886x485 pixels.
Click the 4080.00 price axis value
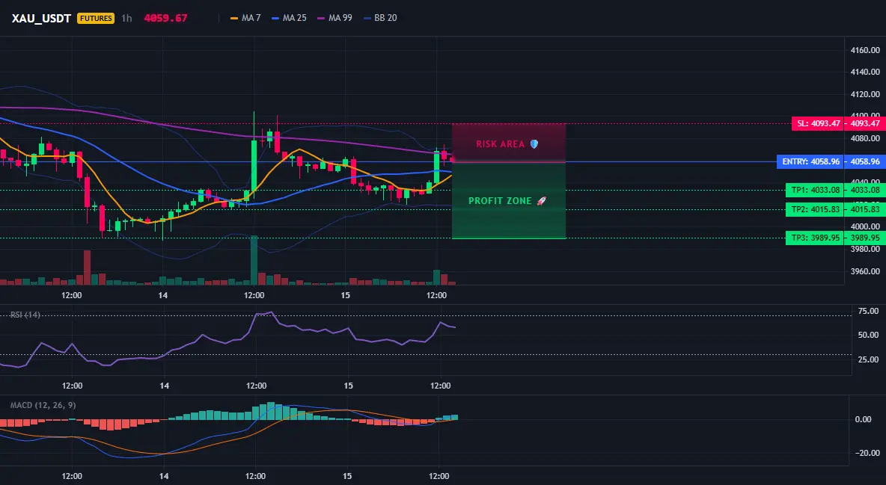pyautogui.click(x=865, y=138)
